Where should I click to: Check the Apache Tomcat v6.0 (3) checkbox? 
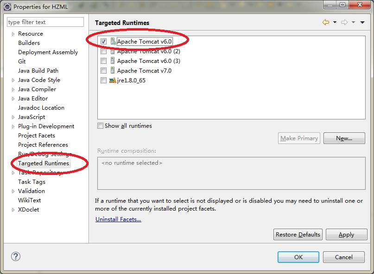103,61
